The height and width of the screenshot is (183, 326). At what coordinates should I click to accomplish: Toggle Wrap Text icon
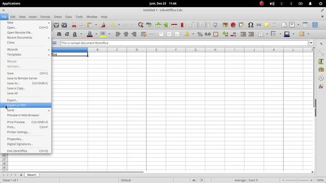point(144,34)
